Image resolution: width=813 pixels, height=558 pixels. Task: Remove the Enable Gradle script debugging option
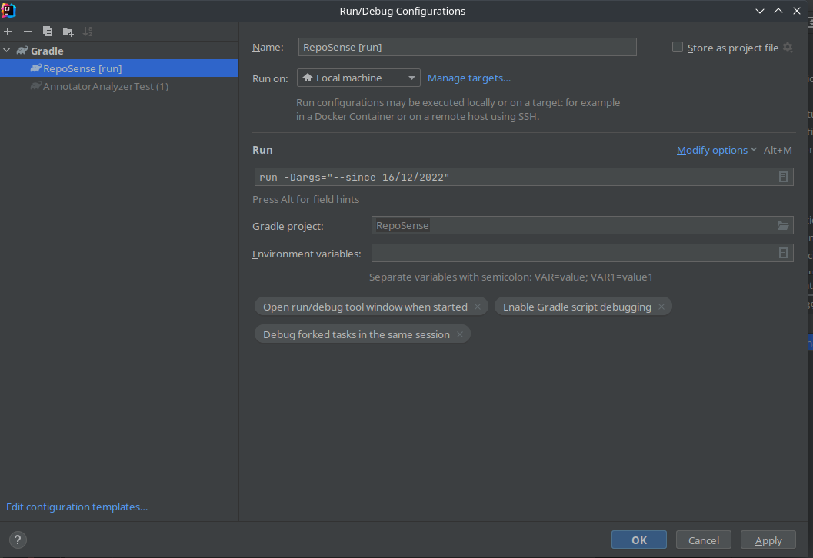click(661, 306)
